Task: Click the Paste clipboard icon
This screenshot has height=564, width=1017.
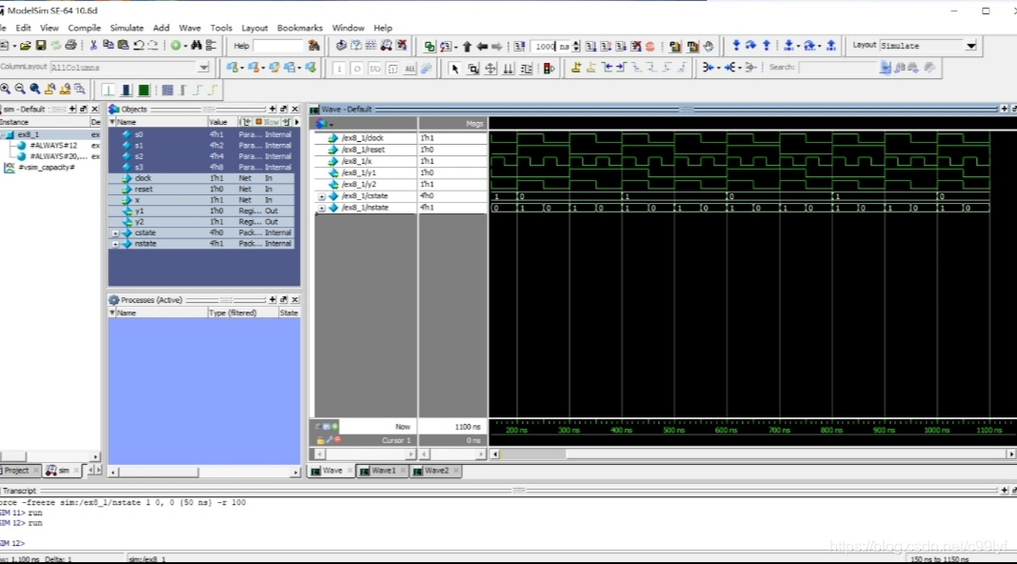Action: [x=123, y=46]
